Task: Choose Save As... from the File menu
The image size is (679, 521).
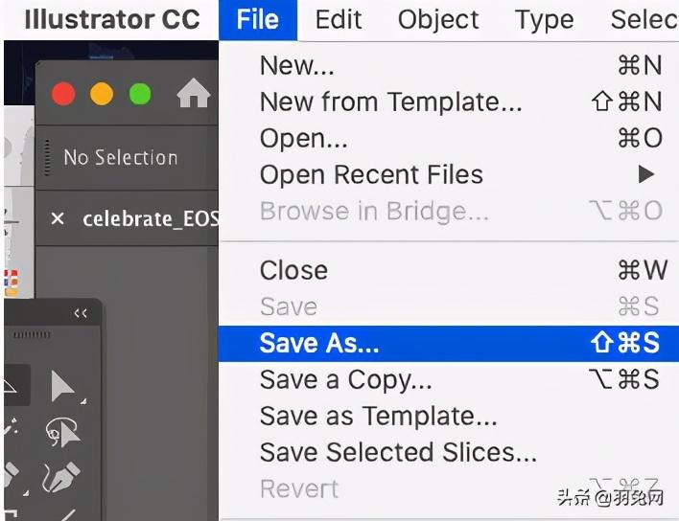Action: click(x=319, y=344)
